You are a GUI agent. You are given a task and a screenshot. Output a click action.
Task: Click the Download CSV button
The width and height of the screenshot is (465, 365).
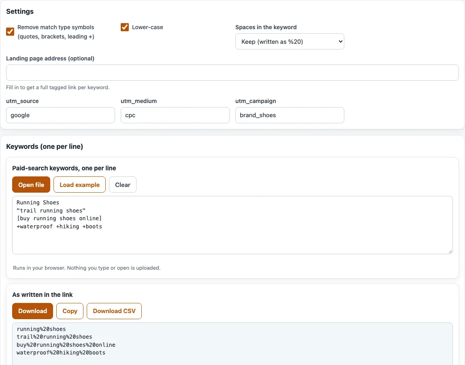pyautogui.click(x=114, y=311)
